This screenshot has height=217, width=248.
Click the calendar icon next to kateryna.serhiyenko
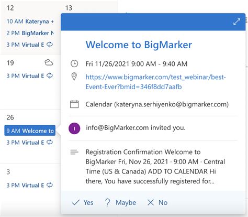click(x=74, y=104)
